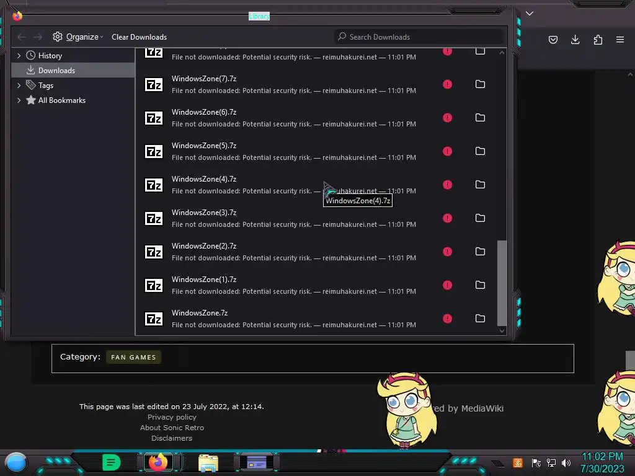Viewport: 635px width, 476px height.
Task: Select the Tags label icon
Action: [31, 85]
